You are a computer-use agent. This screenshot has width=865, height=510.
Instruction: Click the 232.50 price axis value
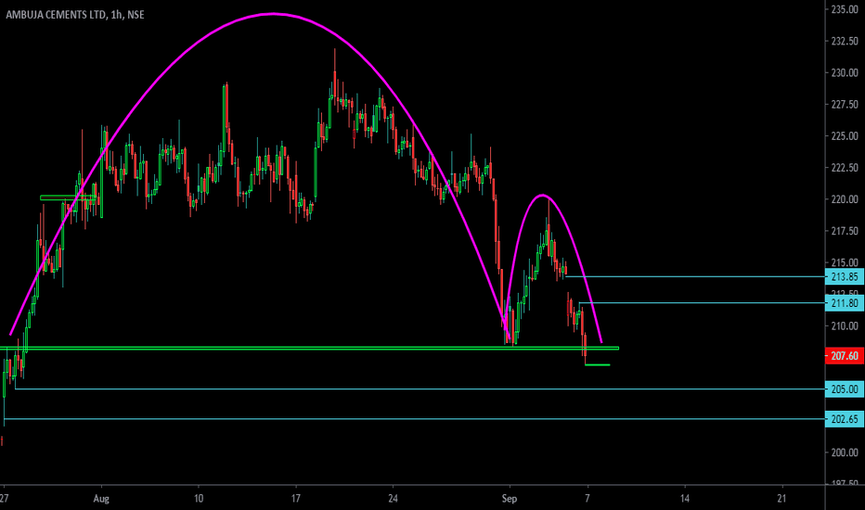[x=845, y=41]
